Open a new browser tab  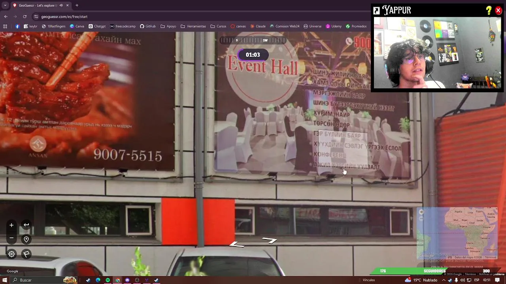tap(77, 6)
